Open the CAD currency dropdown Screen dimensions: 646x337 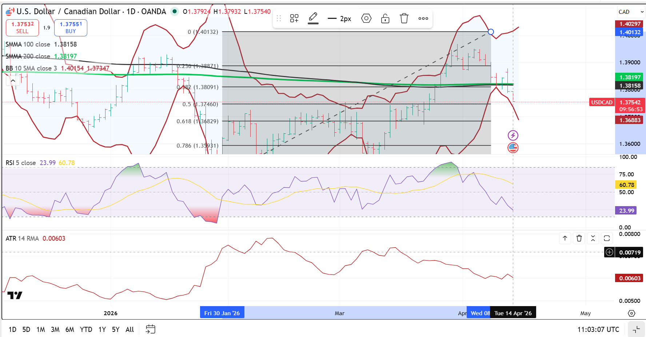pyautogui.click(x=631, y=12)
